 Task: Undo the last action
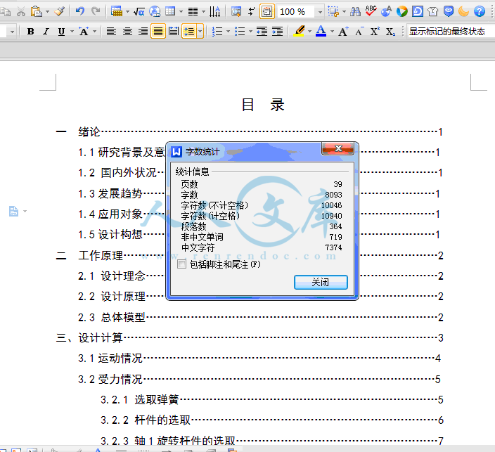[79, 11]
